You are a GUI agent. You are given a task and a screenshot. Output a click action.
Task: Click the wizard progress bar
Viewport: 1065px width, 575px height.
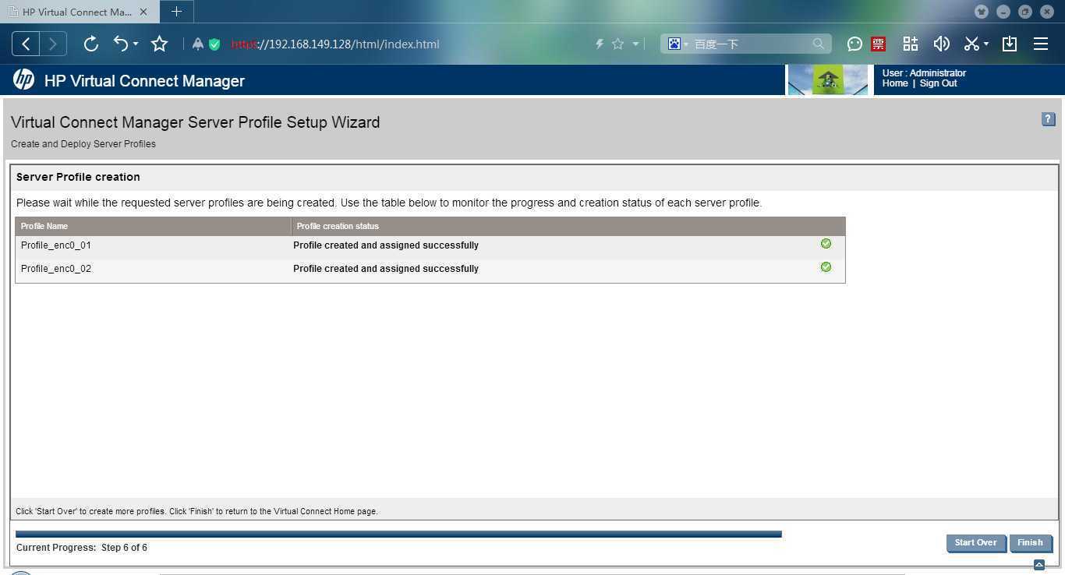click(398, 534)
